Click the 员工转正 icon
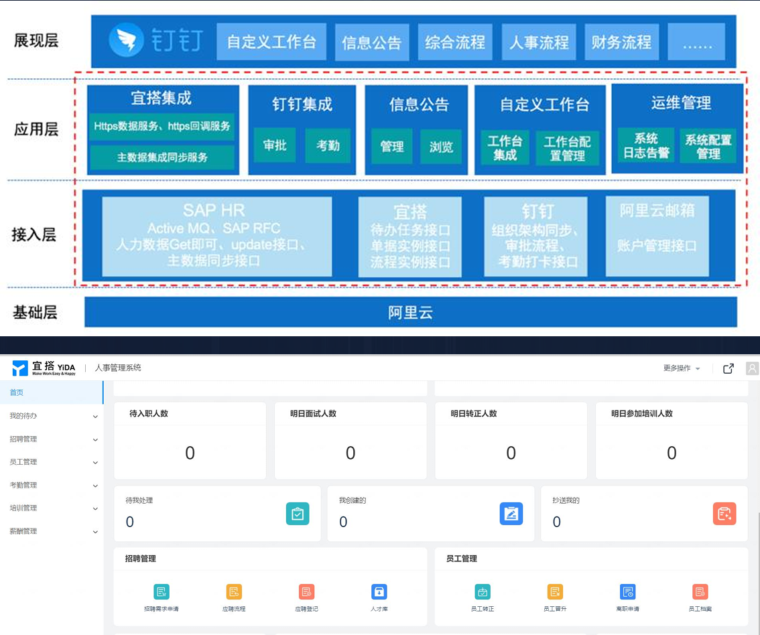Screen dimensions: 760x635 (x=483, y=591)
